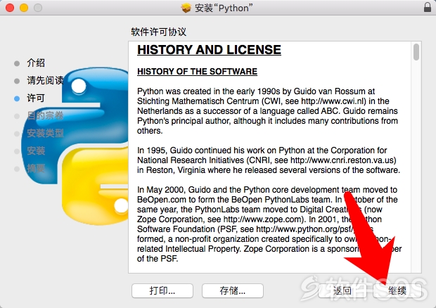Click the 软件许可协议 heading label
Screen dimensions: 436x308
tap(159, 32)
